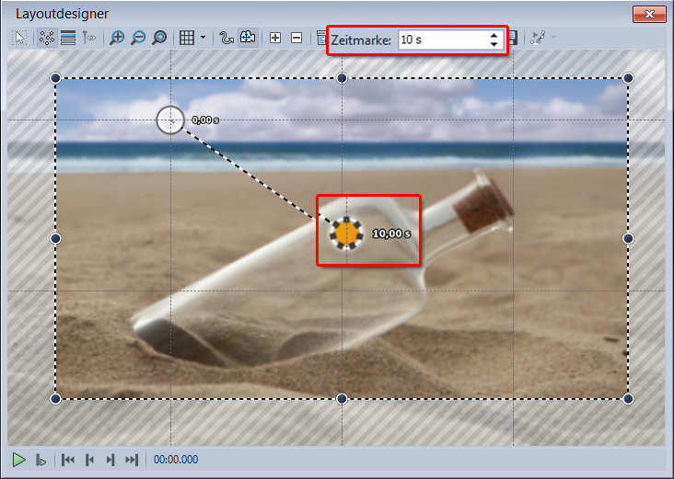Decrease the Zeitmarke value with down arrow
This screenshot has width=674, height=479.
494,44
